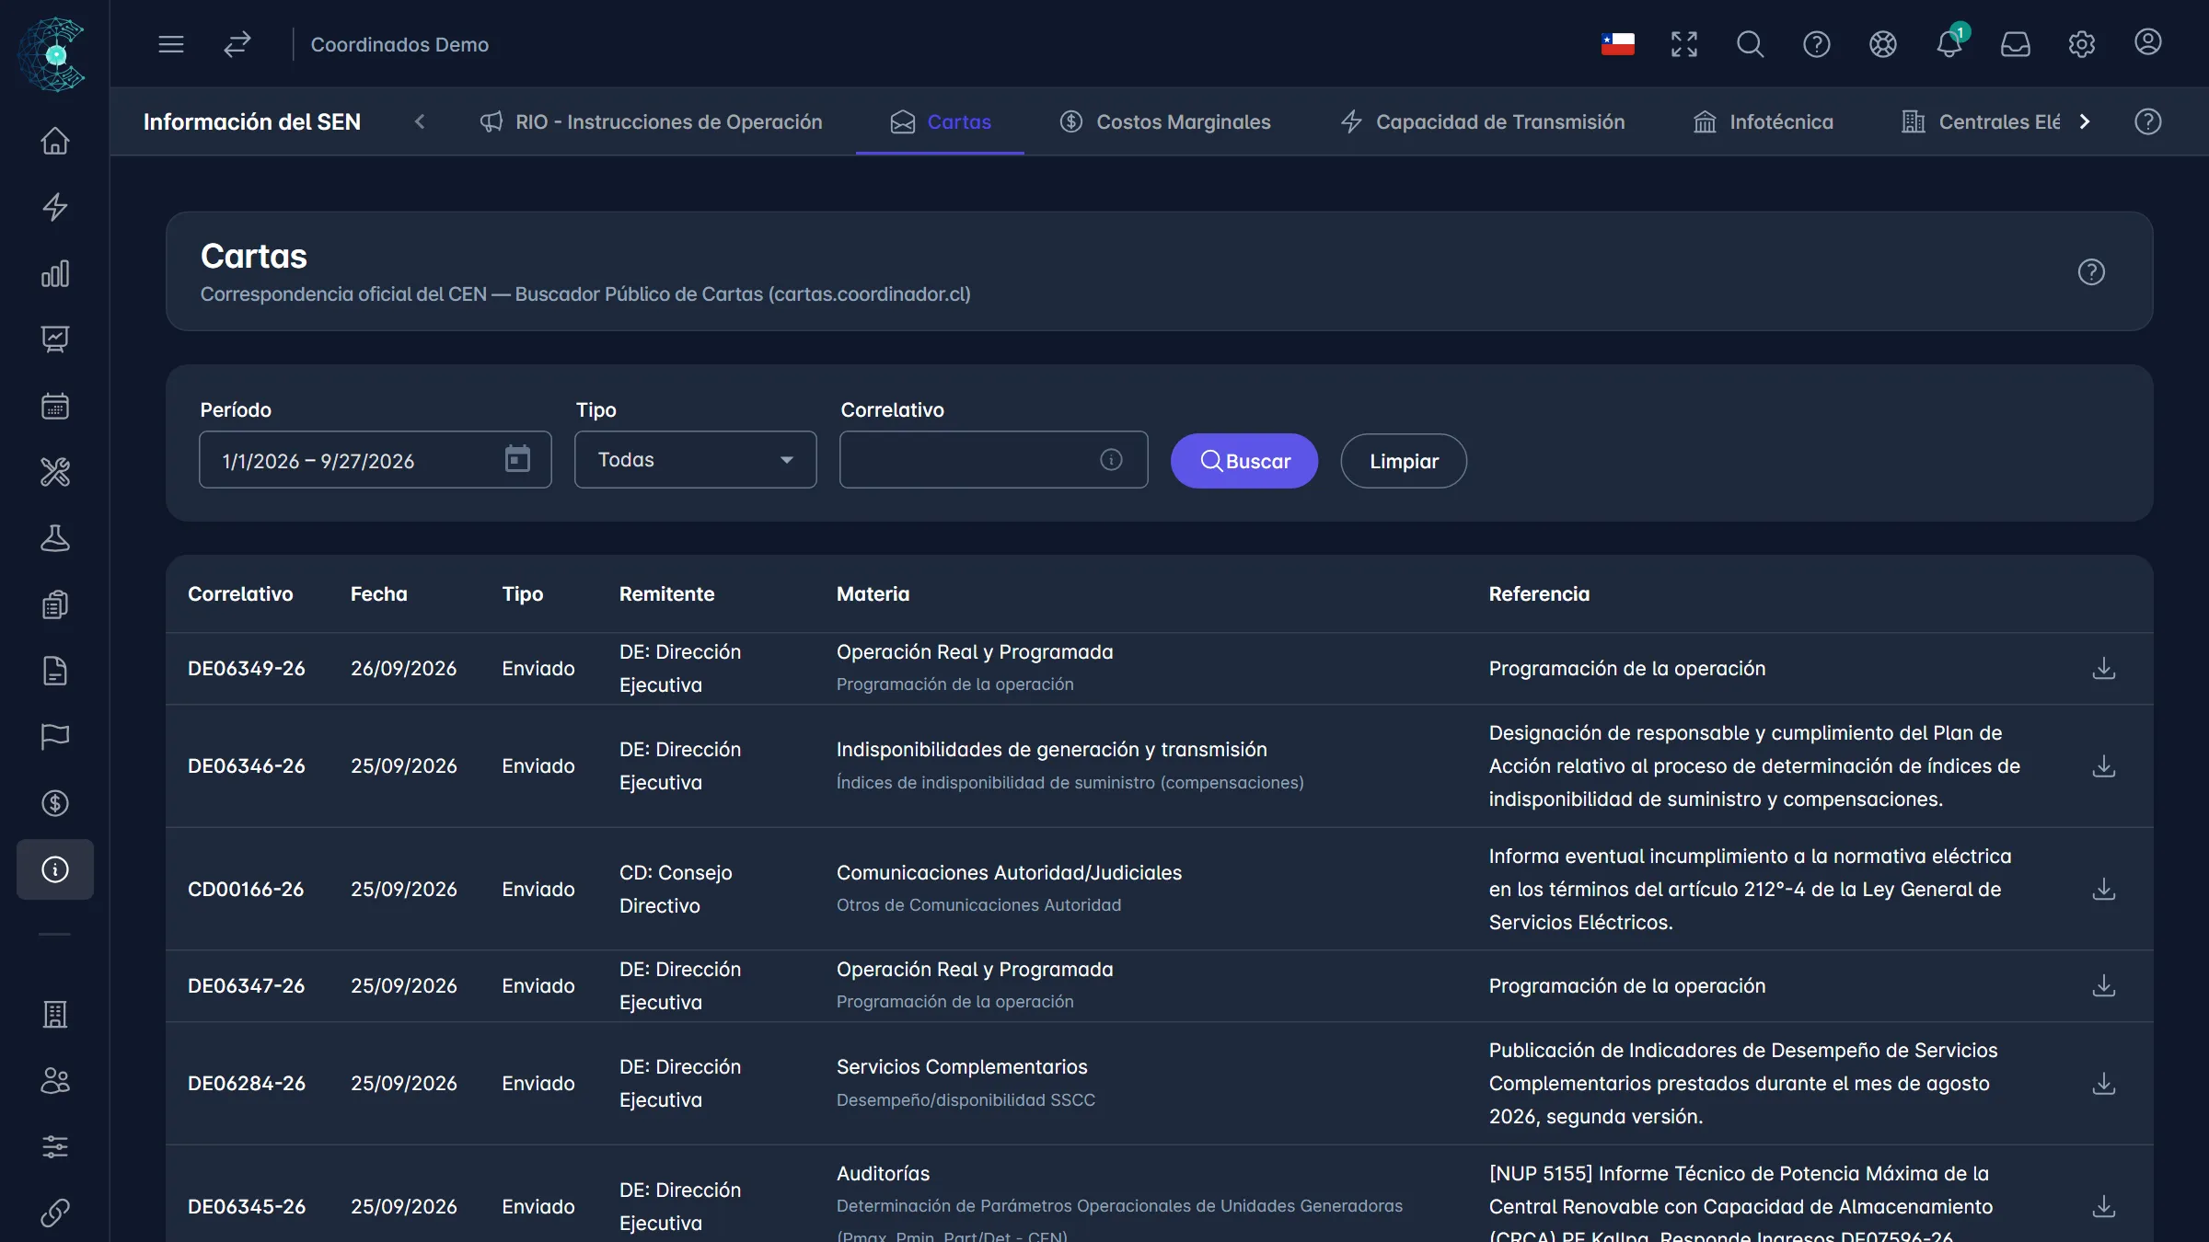Click the Cartas panel help icon
Image resolution: width=2209 pixels, height=1242 pixels.
pyautogui.click(x=2091, y=272)
